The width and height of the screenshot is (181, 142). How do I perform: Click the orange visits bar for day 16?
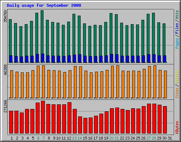click(x=91, y=85)
